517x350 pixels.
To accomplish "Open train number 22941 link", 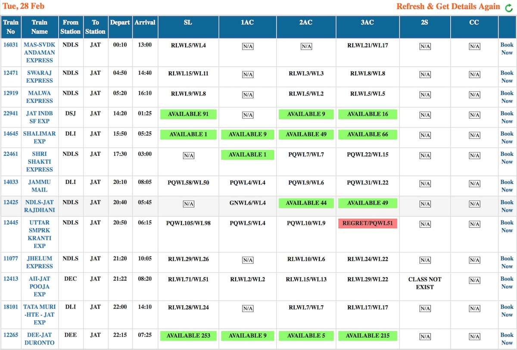I will point(11,114).
